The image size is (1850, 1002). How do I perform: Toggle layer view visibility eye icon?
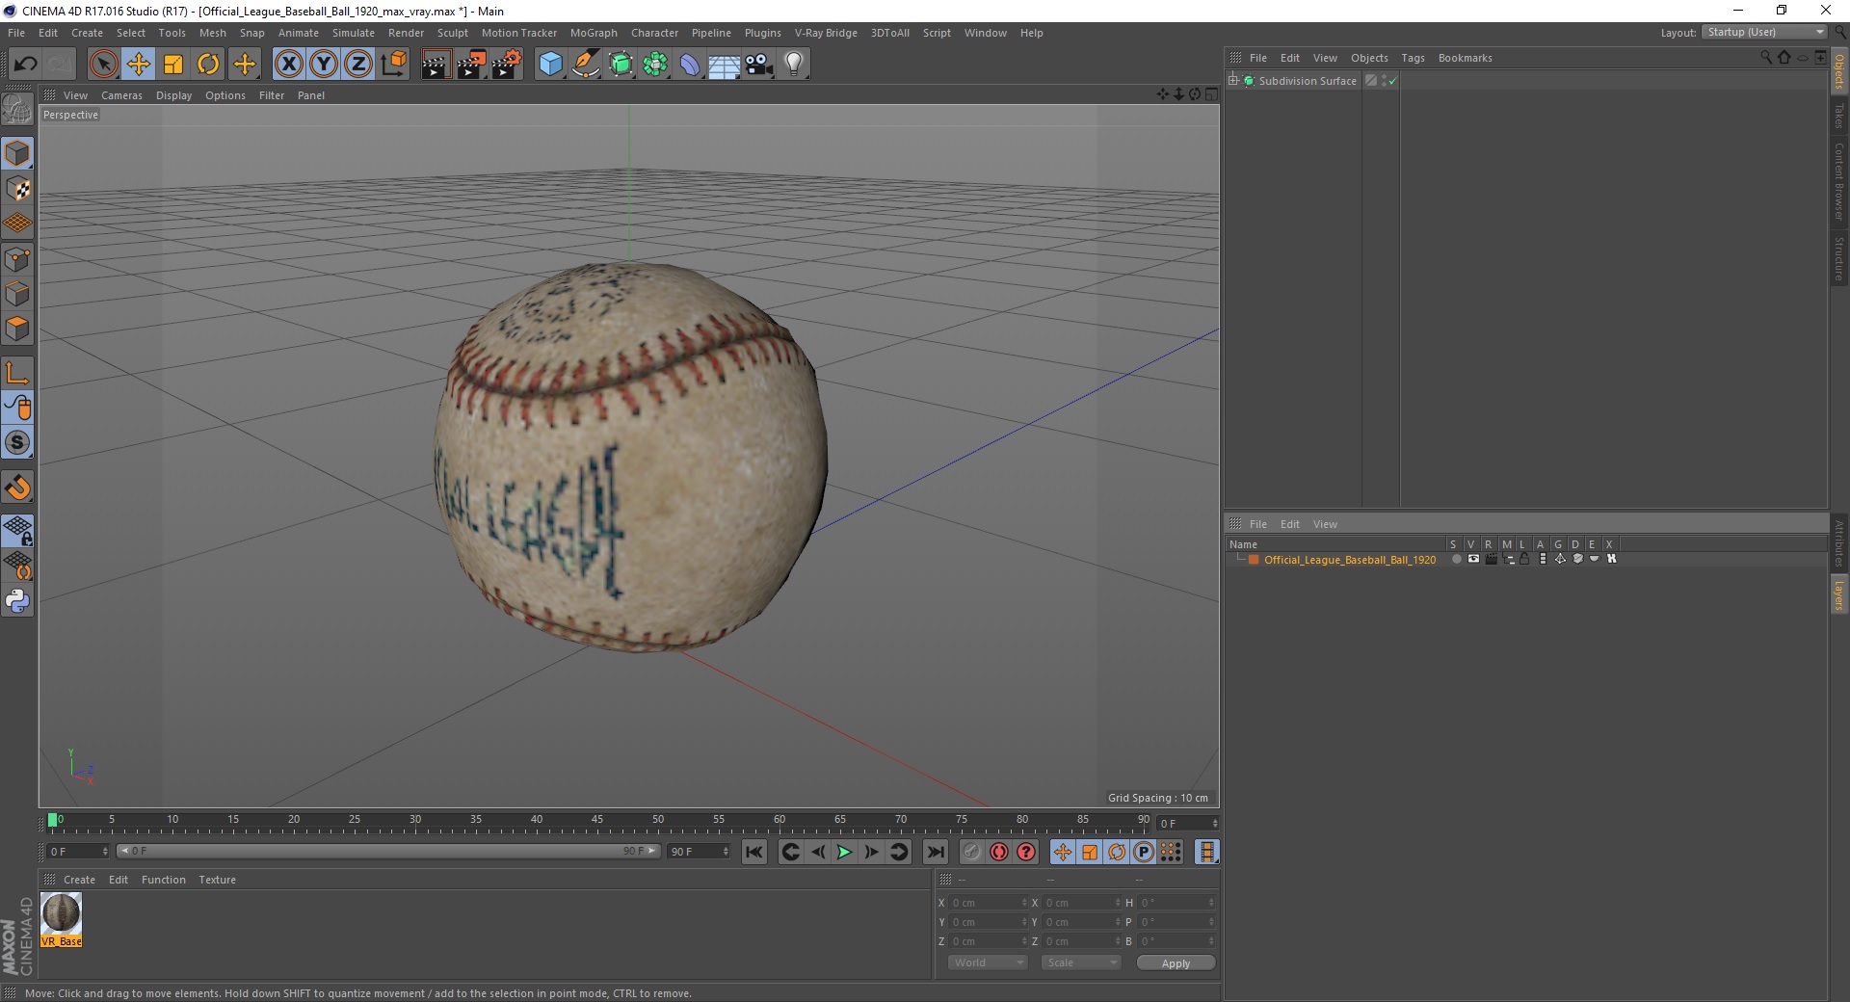click(x=1473, y=559)
